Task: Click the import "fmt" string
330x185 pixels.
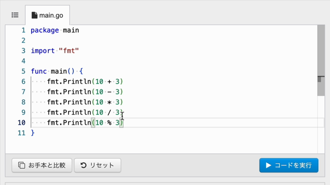Action: tap(69, 51)
